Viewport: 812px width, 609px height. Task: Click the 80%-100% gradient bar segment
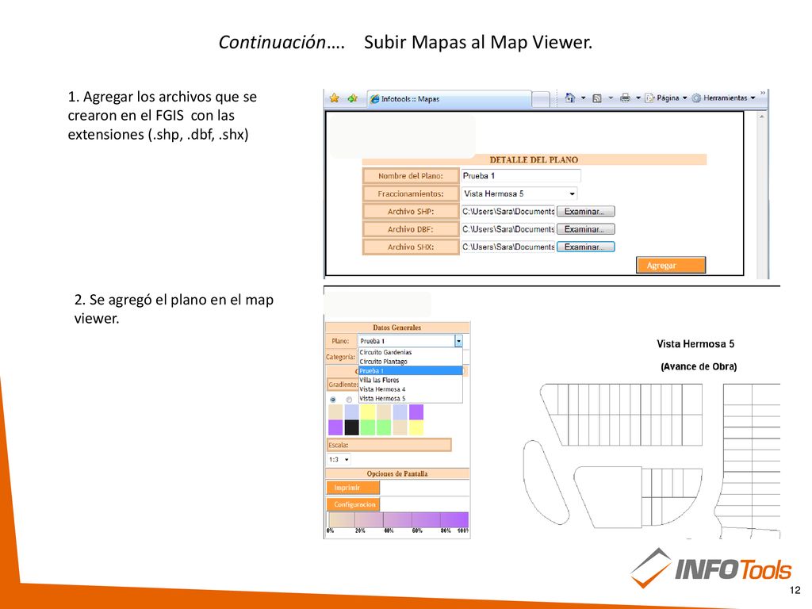tap(454, 519)
